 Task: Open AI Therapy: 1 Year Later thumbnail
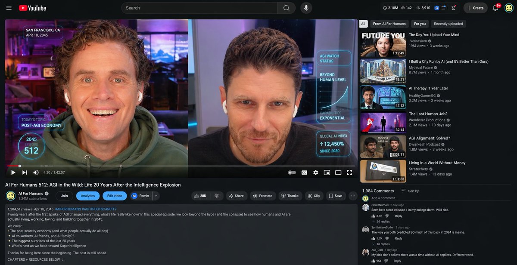[383, 97]
